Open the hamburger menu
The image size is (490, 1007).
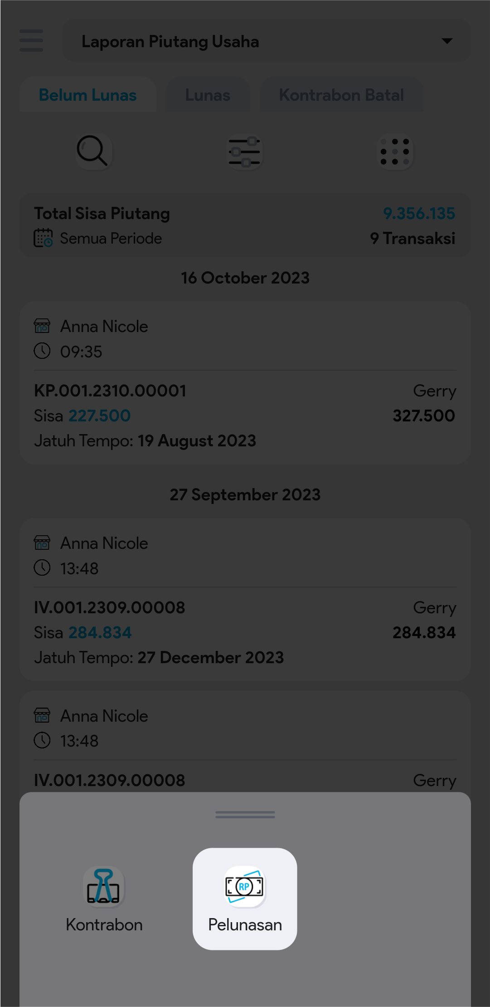click(31, 41)
